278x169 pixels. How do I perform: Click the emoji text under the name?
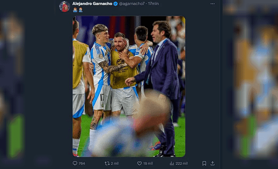point(77,10)
